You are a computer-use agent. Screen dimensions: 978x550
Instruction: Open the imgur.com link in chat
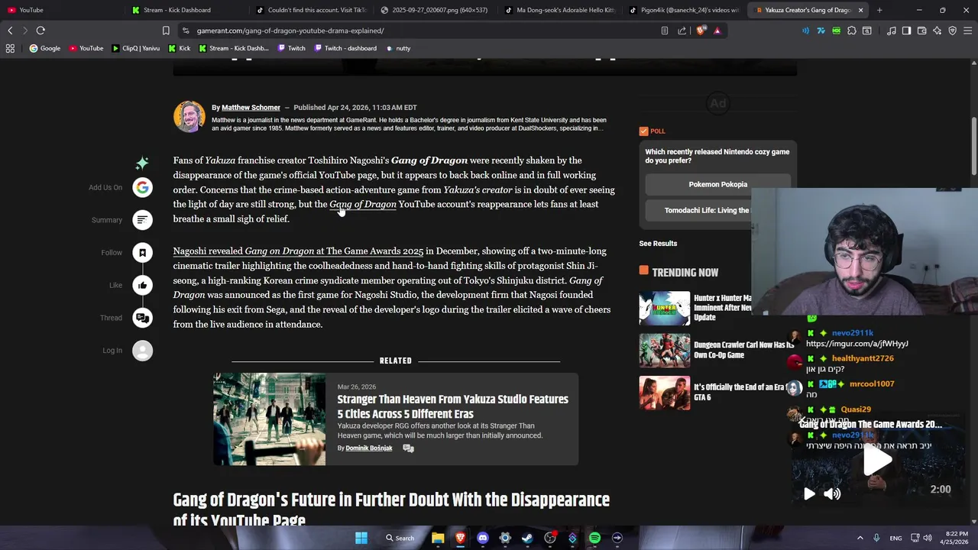click(857, 344)
